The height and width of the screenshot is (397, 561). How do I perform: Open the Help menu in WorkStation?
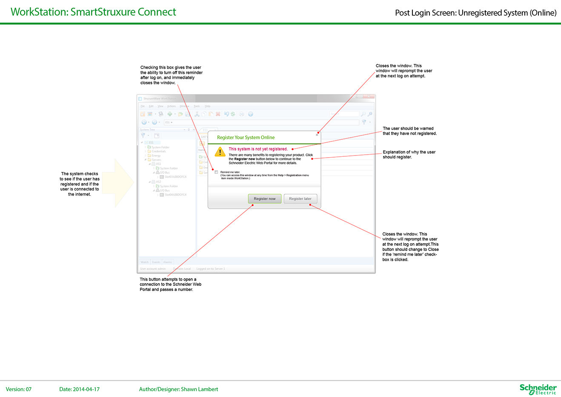[208, 106]
